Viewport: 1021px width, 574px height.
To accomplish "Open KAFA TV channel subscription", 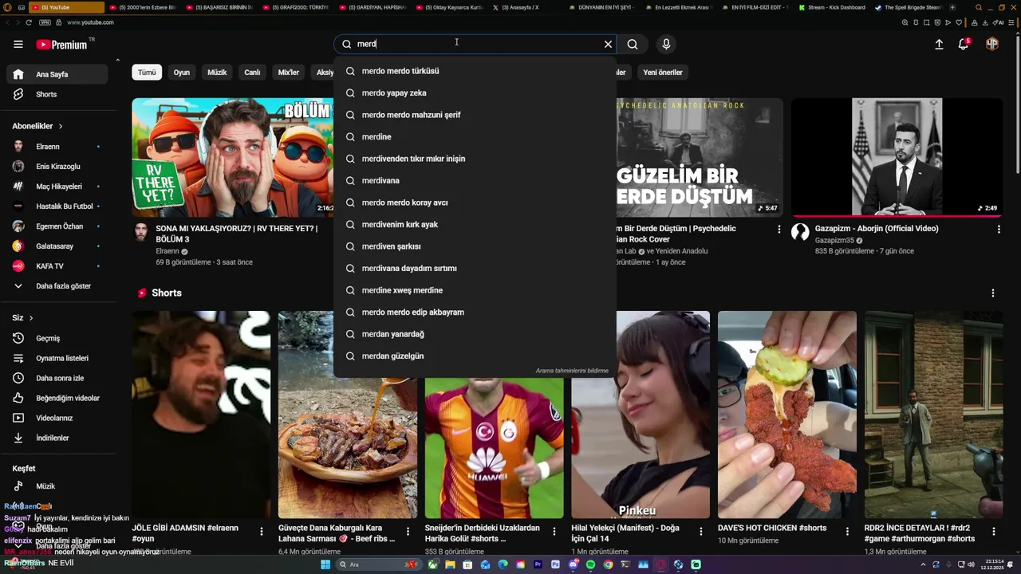I will tap(57, 266).
